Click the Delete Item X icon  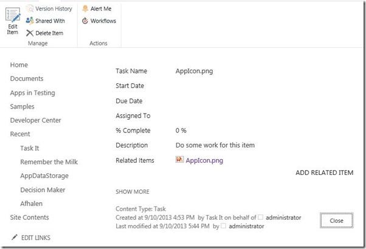coord(30,33)
